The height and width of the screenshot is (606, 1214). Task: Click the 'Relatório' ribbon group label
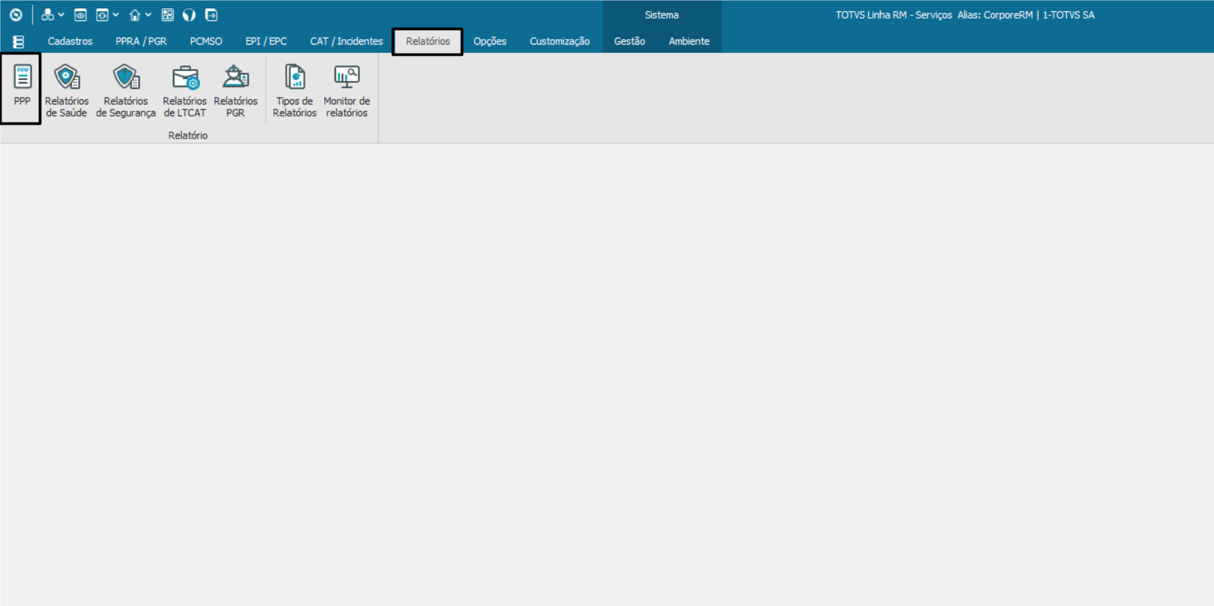click(188, 135)
